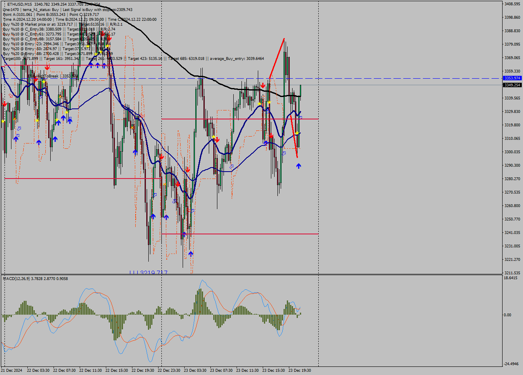The height and width of the screenshot is (375, 523).
Task: Click the 3231.005 price axis value
Action: (512, 246)
